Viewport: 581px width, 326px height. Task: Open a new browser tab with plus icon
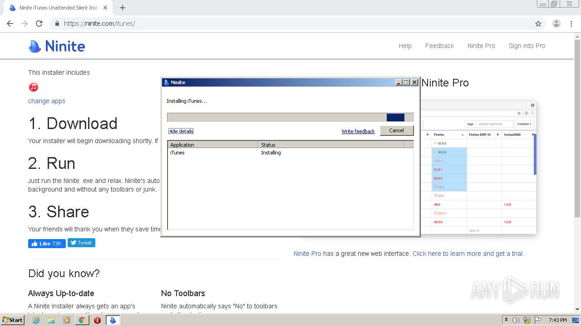pyautogui.click(x=123, y=8)
